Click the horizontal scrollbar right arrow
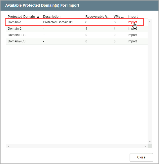Image resolution: width=159 pixels, height=164 pixels. click(x=145, y=146)
